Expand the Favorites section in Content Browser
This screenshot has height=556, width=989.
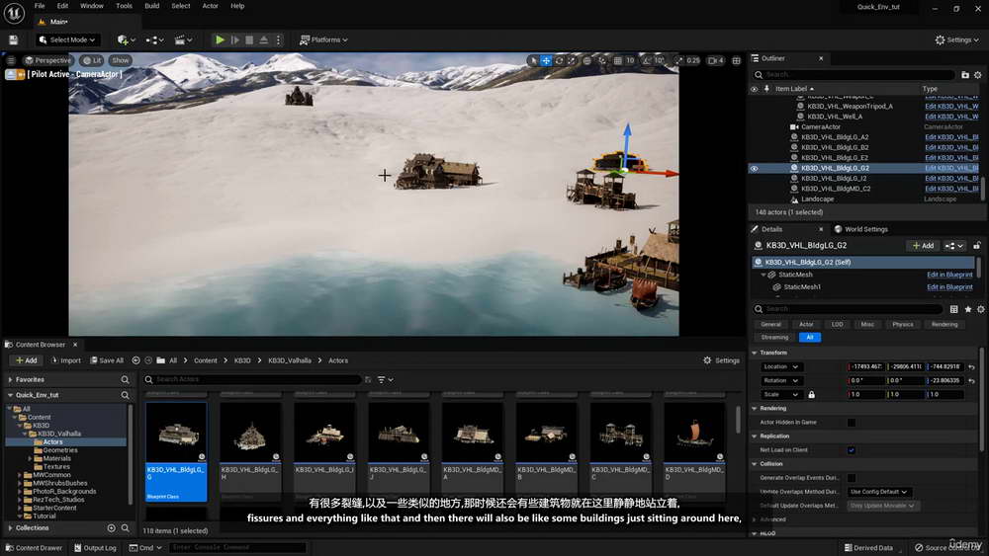click(x=10, y=379)
